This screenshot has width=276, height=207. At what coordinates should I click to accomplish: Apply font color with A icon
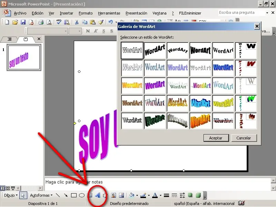(155, 195)
